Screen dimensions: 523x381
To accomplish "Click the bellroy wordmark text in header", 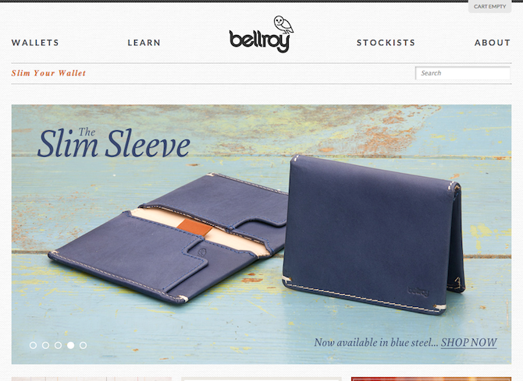I will [259, 41].
